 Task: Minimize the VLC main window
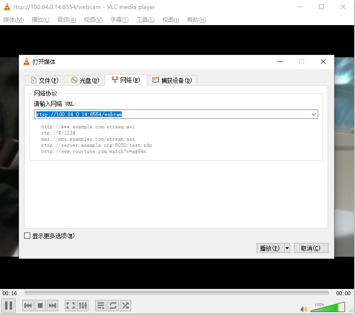(300, 7)
